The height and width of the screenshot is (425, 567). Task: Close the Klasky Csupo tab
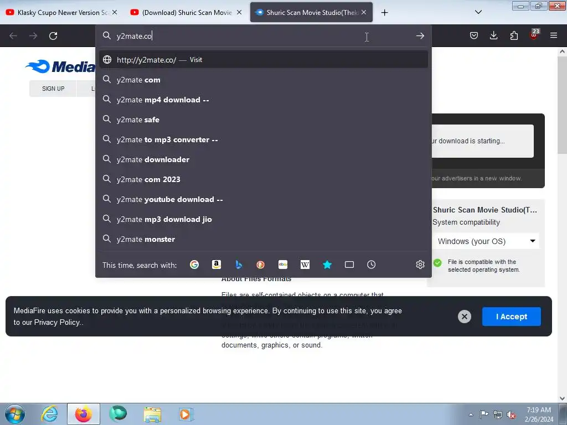coord(115,12)
